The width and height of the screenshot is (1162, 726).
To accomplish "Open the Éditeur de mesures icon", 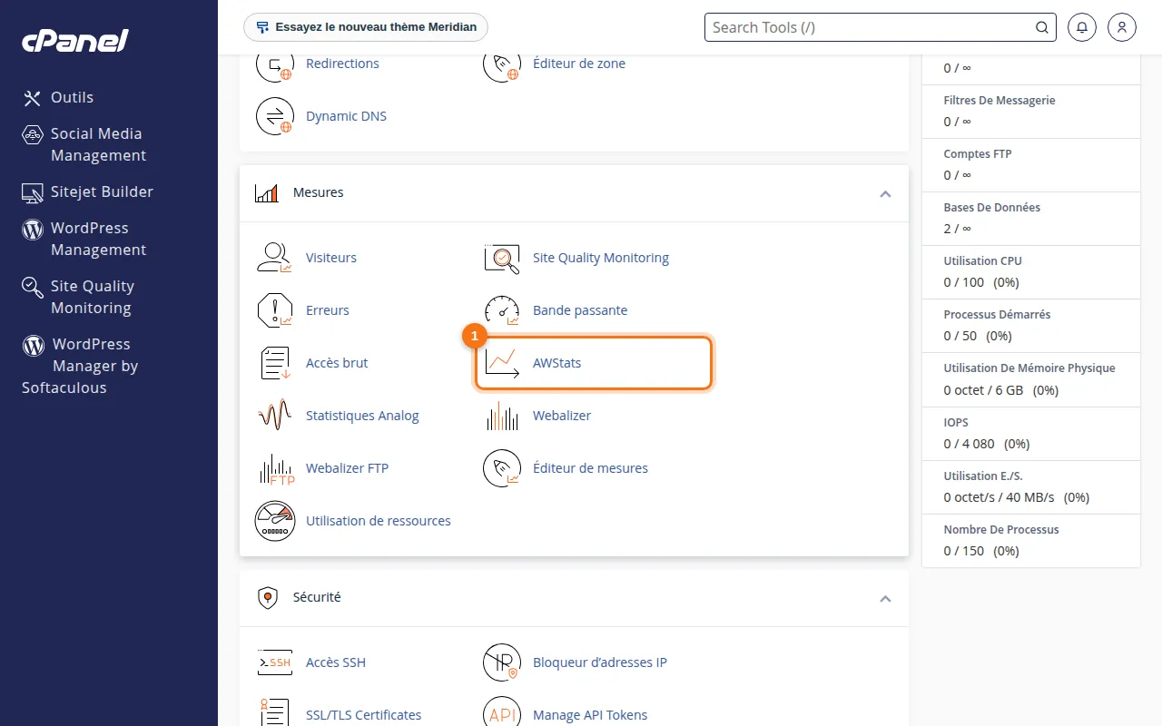I will (501, 468).
